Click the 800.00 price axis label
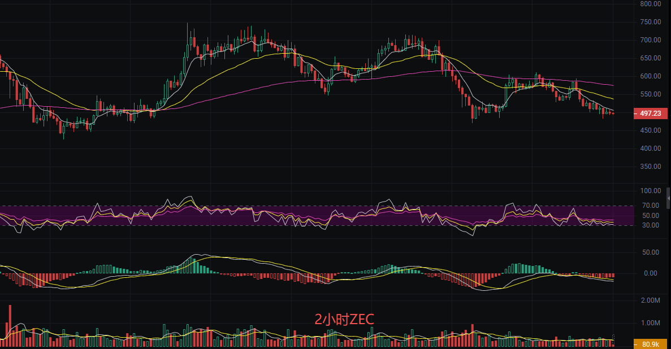The height and width of the screenshot is (349, 671). click(x=651, y=4)
